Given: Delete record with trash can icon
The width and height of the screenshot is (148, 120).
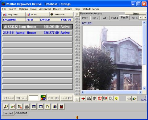Looking at the screenshot, I should 94,99.
